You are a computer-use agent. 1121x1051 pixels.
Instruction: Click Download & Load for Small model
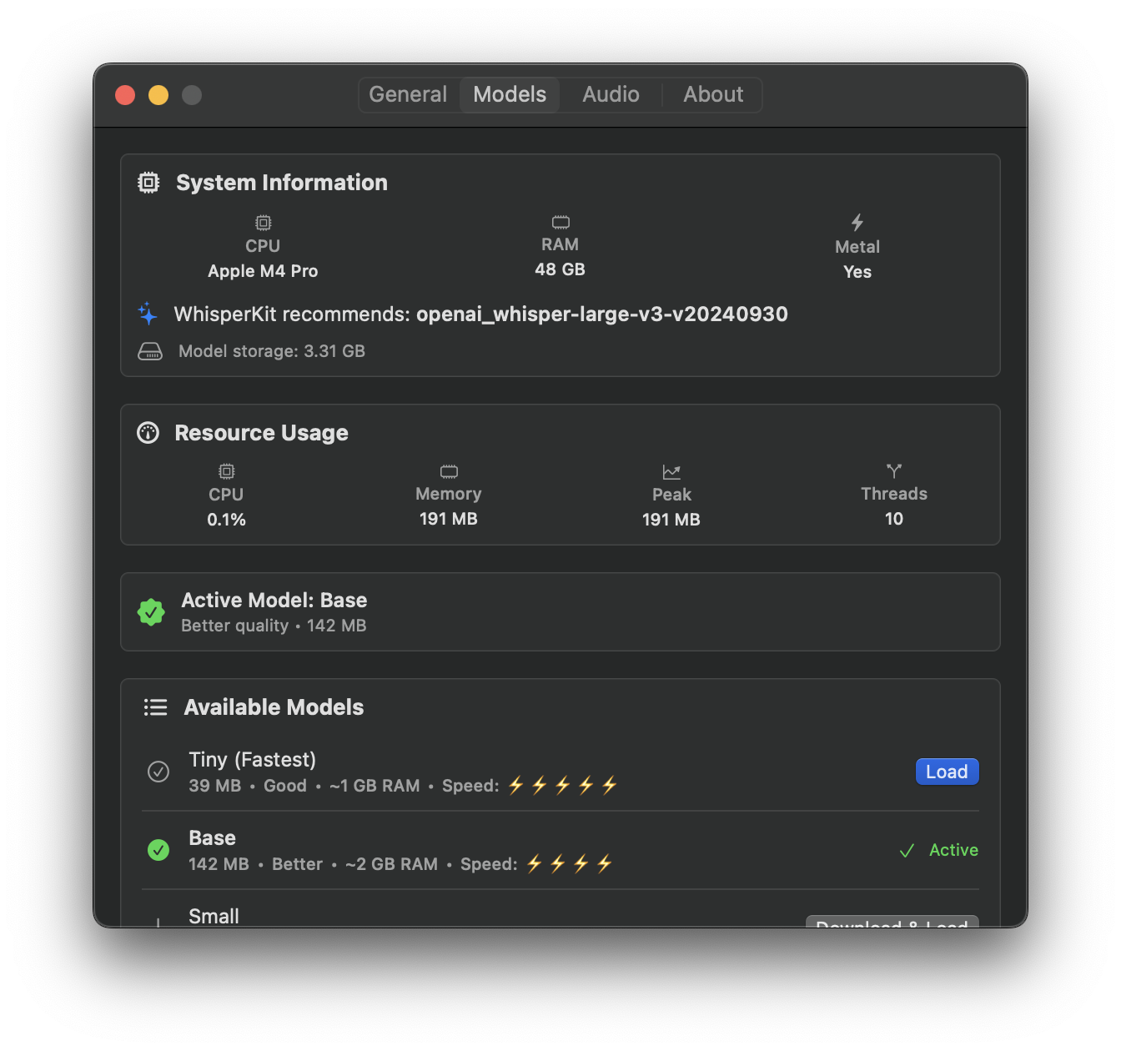pyautogui.click(x=892, y=923)
